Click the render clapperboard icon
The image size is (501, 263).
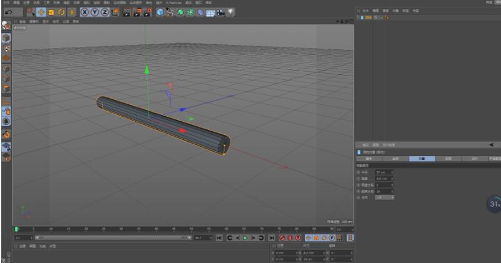(127, 12)
